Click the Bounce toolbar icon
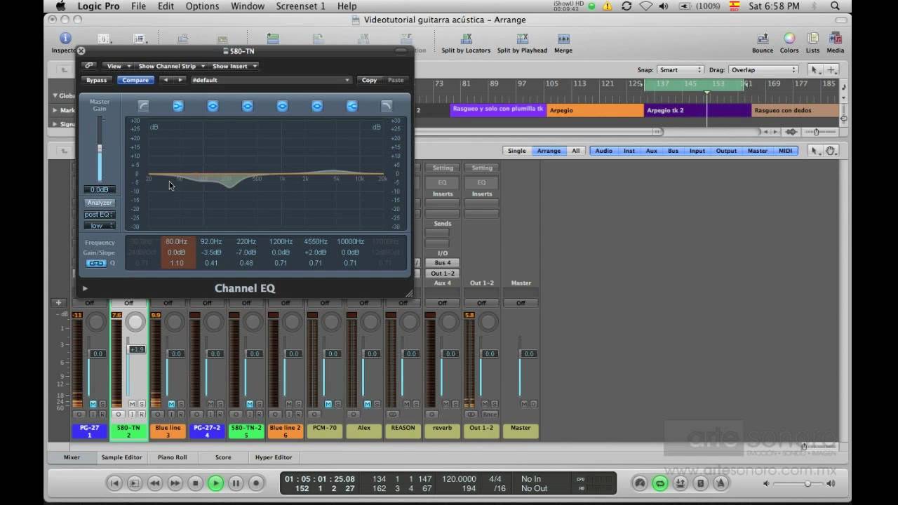Viewport: 898px width, 505px height. (x=763, y=39)
